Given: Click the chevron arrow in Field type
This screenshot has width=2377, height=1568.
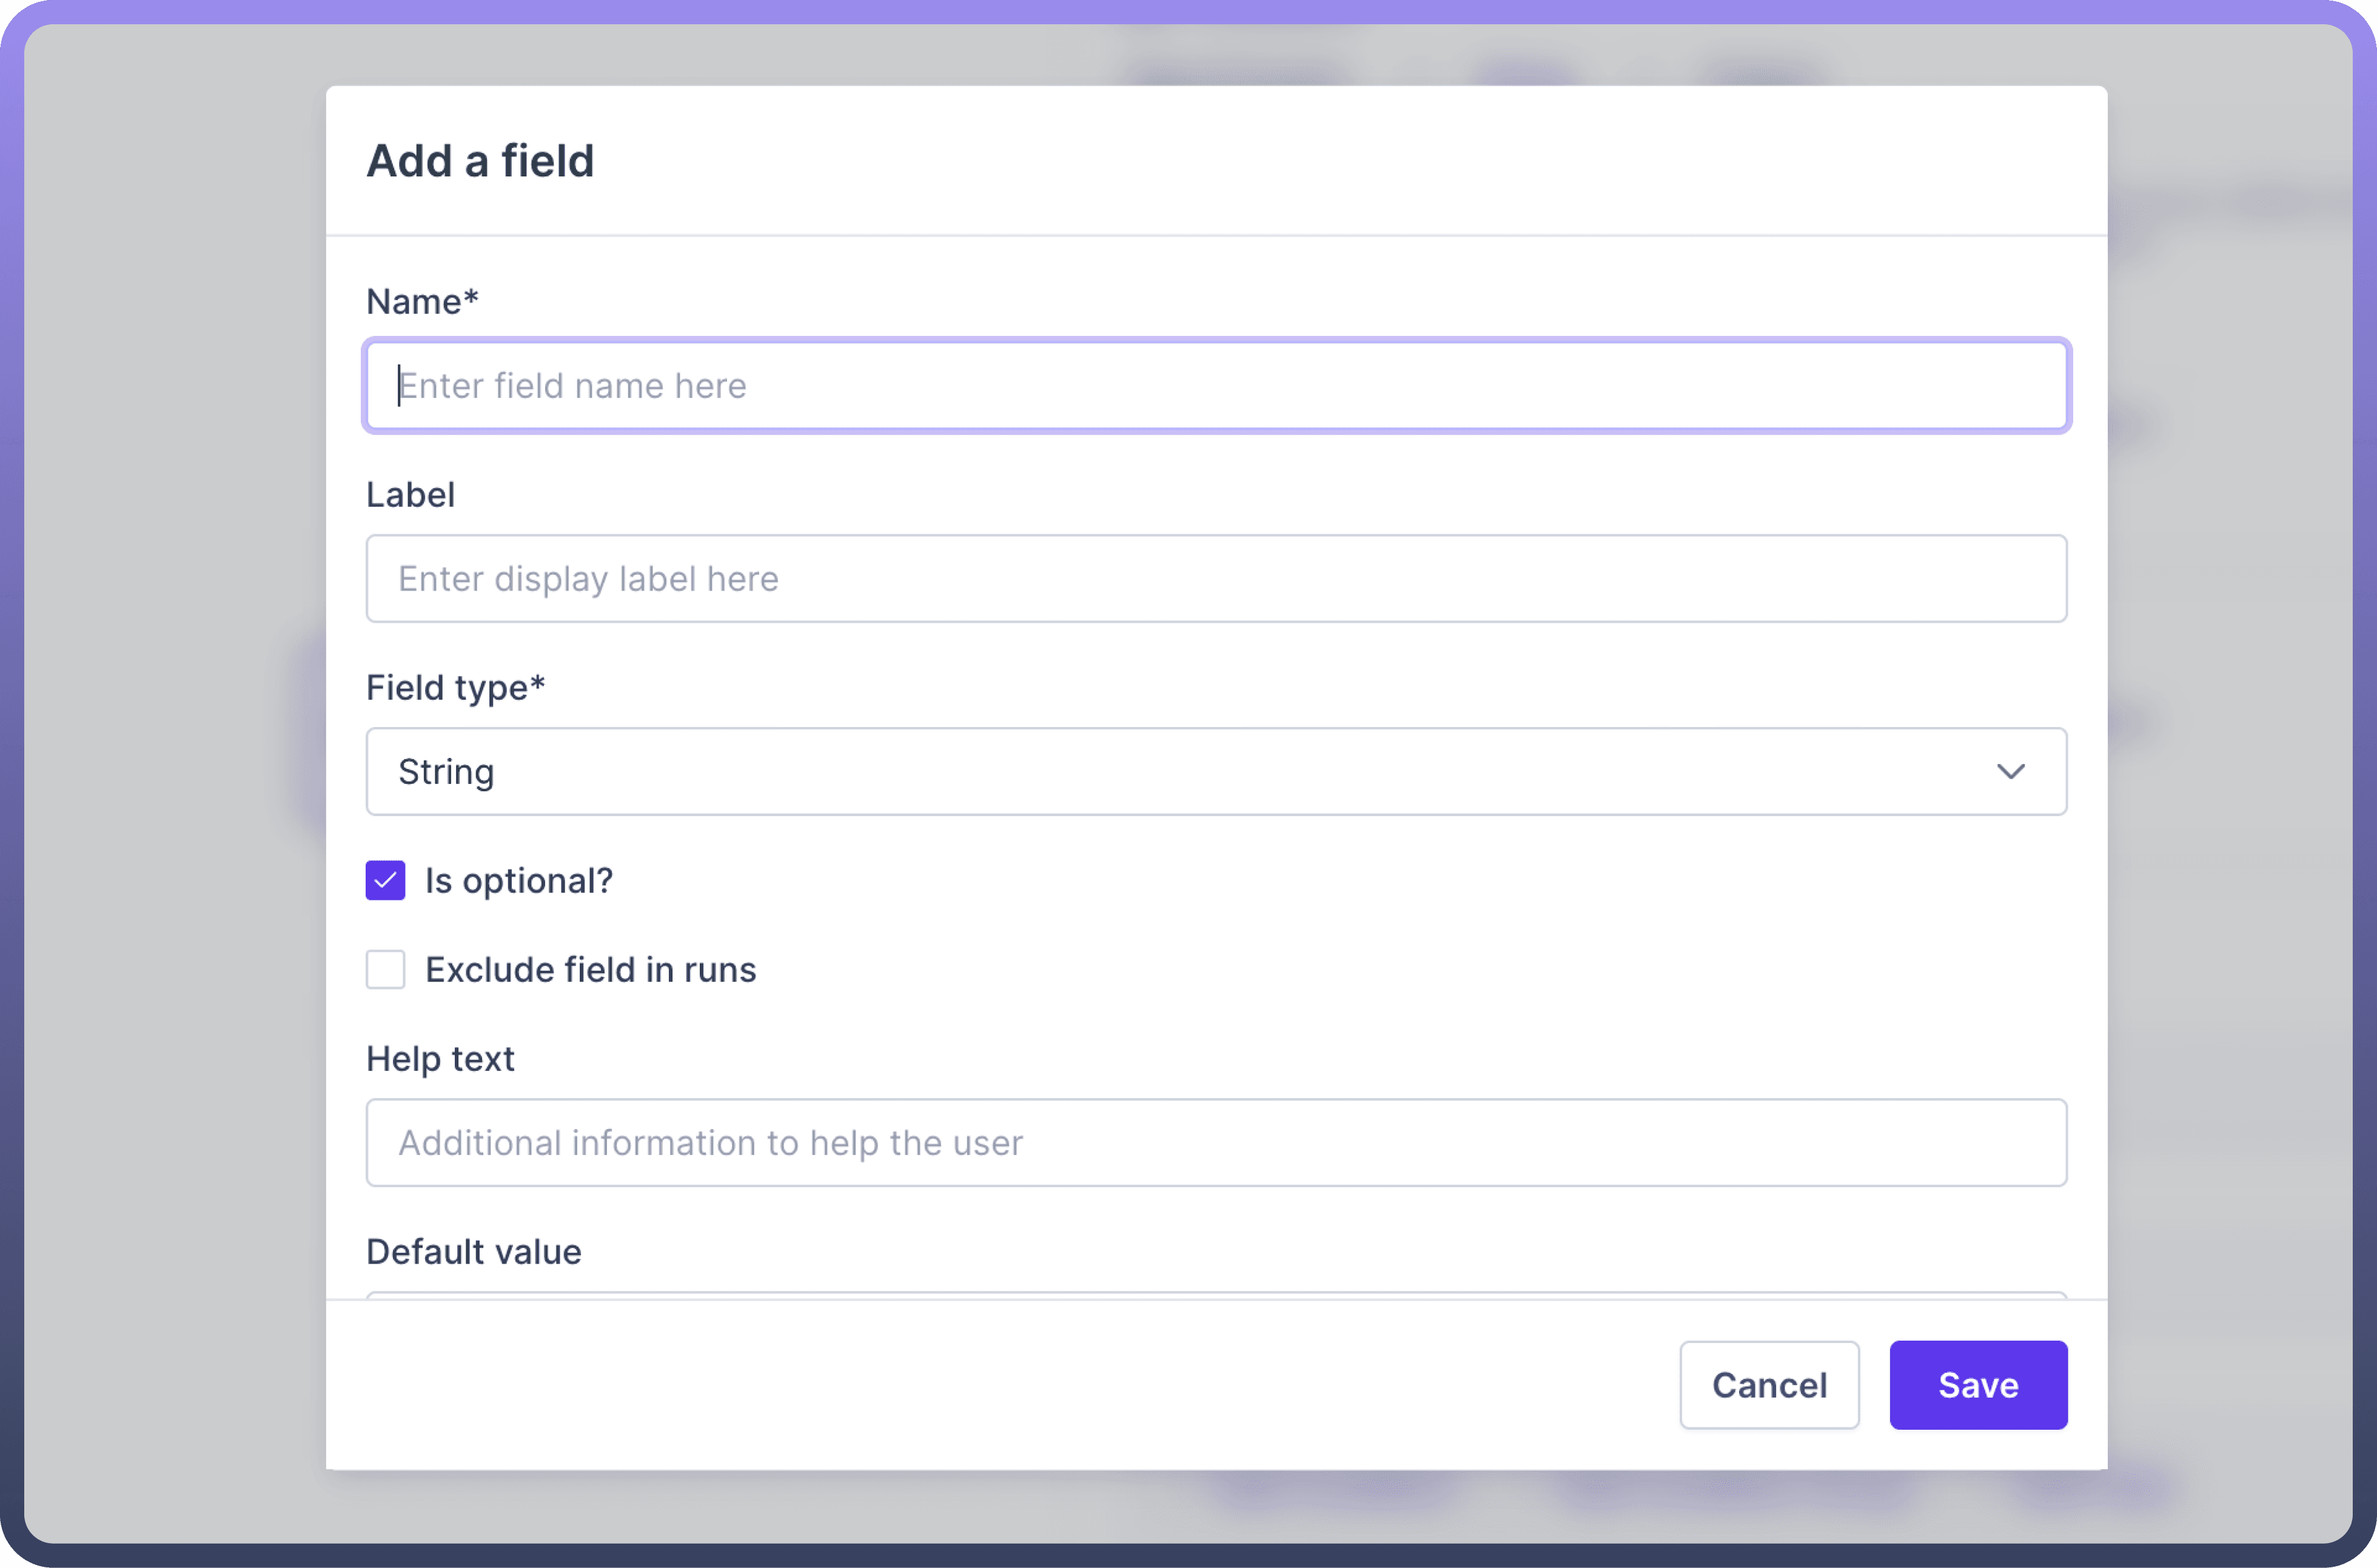Looking at the screenshot, I should [2010, 772].
